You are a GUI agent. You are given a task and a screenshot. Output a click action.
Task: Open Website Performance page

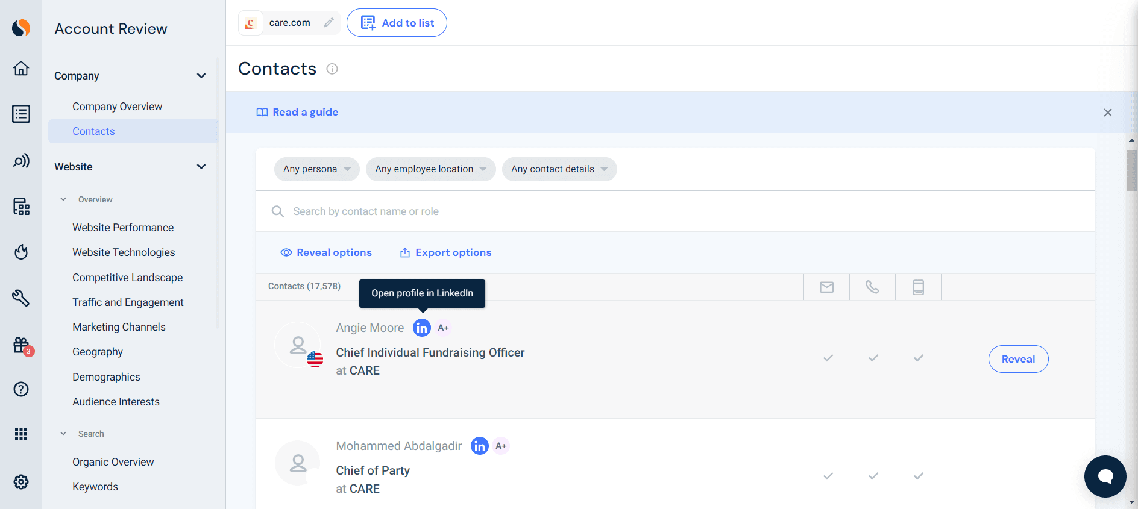click(x=123, y=228)
